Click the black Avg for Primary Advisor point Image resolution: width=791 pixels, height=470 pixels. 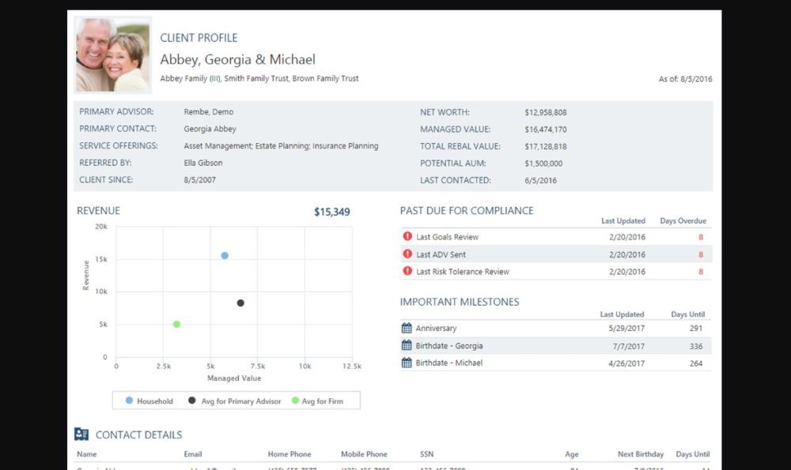point(240,303)
